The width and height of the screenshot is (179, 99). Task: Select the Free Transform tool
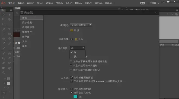pos(4,19)
